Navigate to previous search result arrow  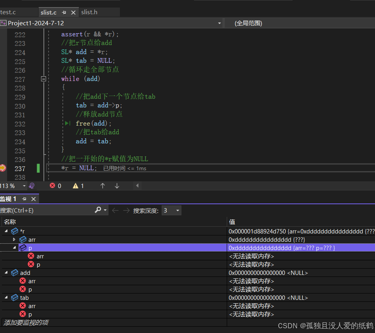[x=115, y=210]
